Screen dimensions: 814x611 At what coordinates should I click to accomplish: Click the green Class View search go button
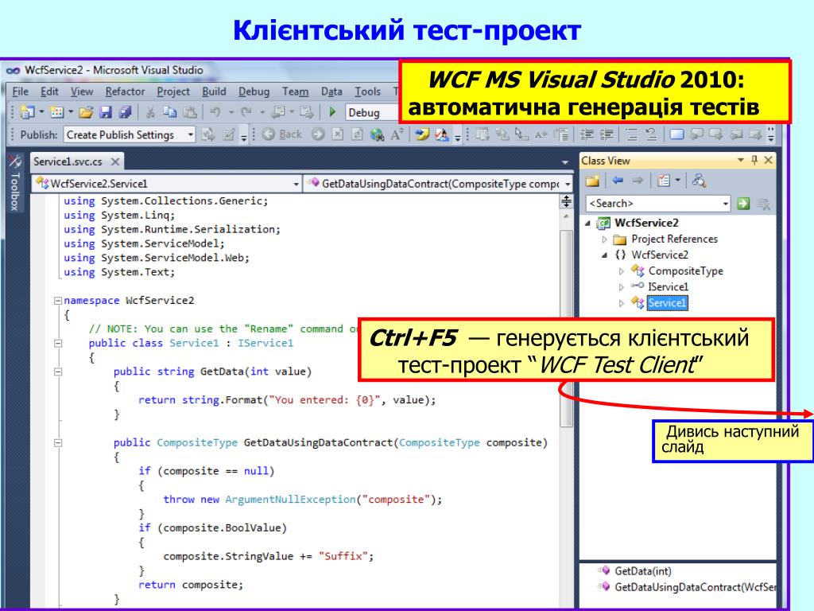[x=743, y=204]
